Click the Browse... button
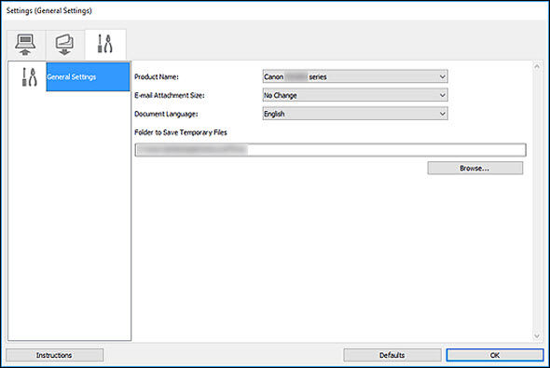The height and width of the screenshot is (368, 550). [x=474, y=169]
